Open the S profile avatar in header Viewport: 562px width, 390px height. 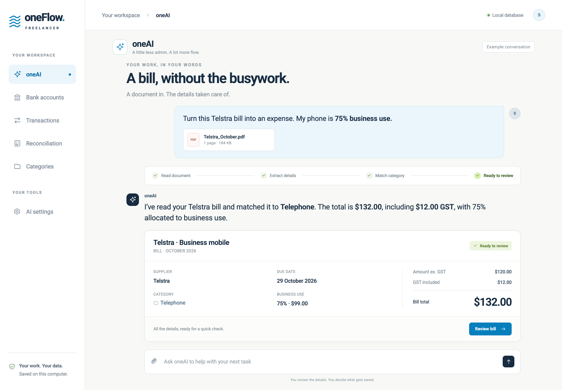(539, 15)
